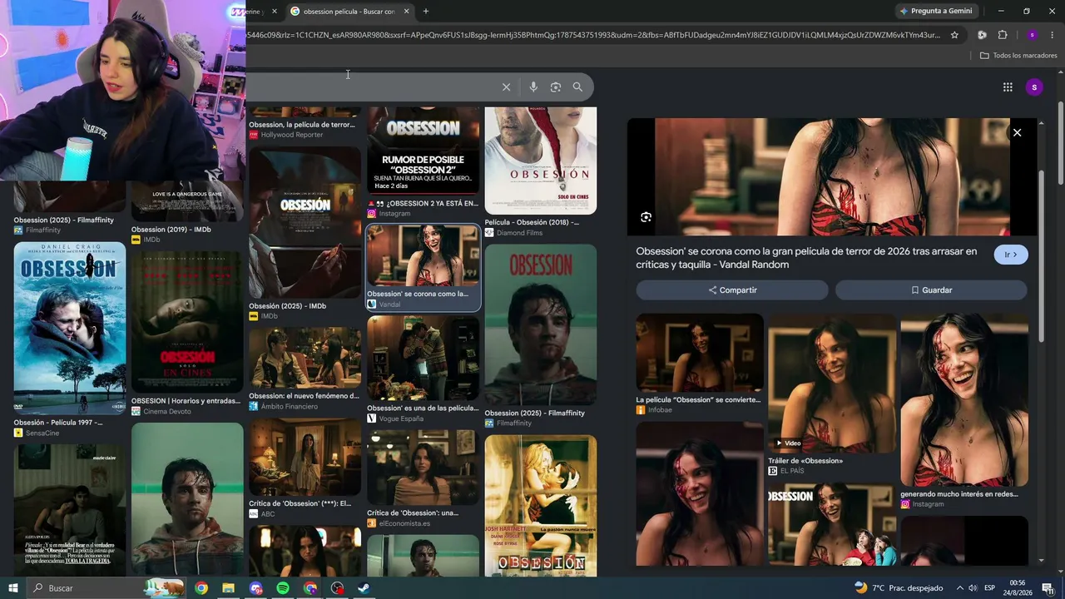Click 'Obsession, la película de terror' caption
1065x599 pixels.
click(x=302, y=125)
